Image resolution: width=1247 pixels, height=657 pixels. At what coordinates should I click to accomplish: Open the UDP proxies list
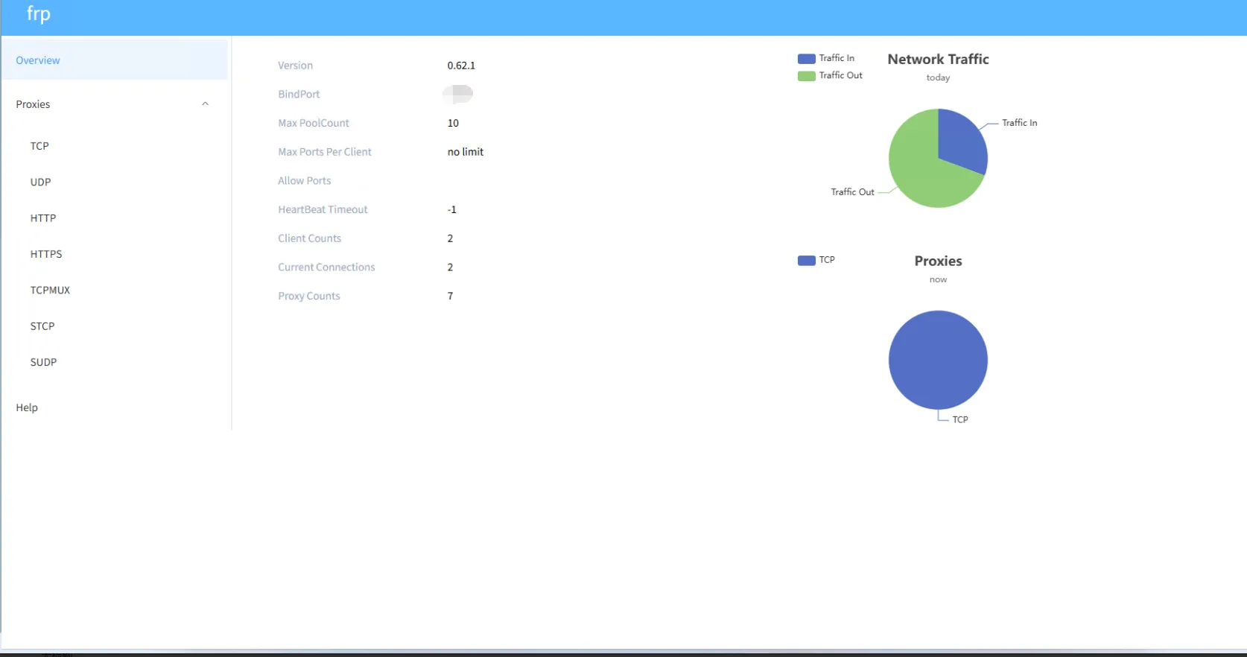click(x=40, y=182)
